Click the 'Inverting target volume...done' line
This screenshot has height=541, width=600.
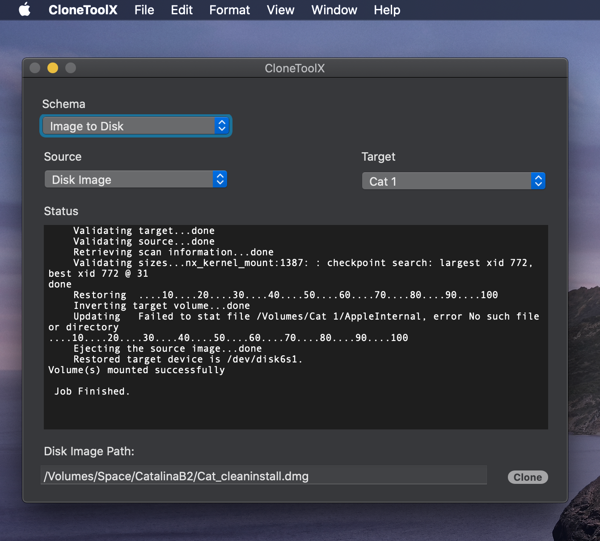162,306
